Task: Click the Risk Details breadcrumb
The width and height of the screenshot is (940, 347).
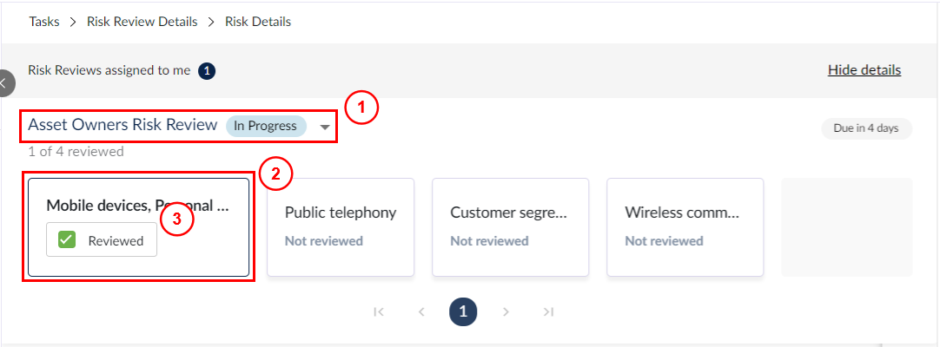Action: 258,23
